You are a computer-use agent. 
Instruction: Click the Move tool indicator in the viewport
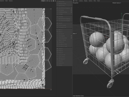(x=75, y=33)
